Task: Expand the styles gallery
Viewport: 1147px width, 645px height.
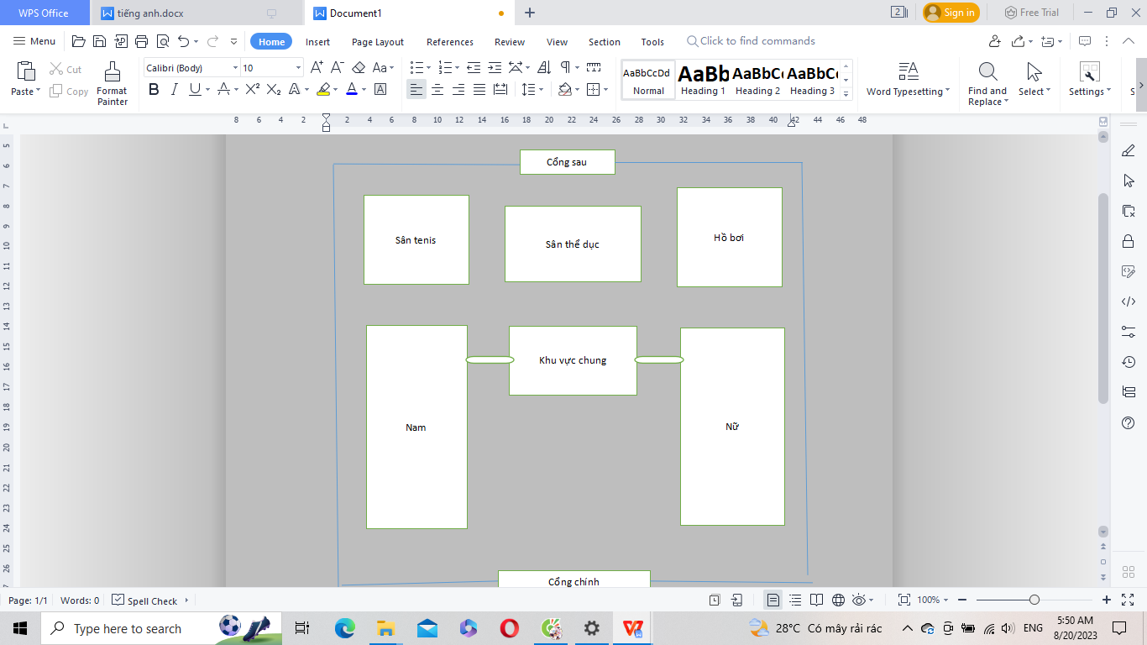Action: [846, 94]
